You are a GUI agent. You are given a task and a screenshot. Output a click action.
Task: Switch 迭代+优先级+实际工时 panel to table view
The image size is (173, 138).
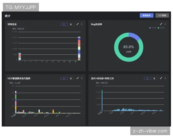coord(154,78)
